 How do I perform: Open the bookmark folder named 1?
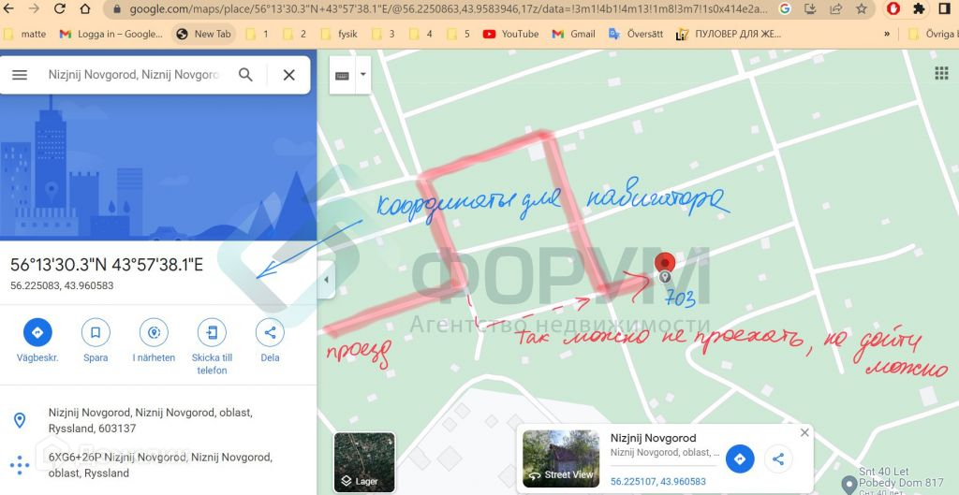257,35
